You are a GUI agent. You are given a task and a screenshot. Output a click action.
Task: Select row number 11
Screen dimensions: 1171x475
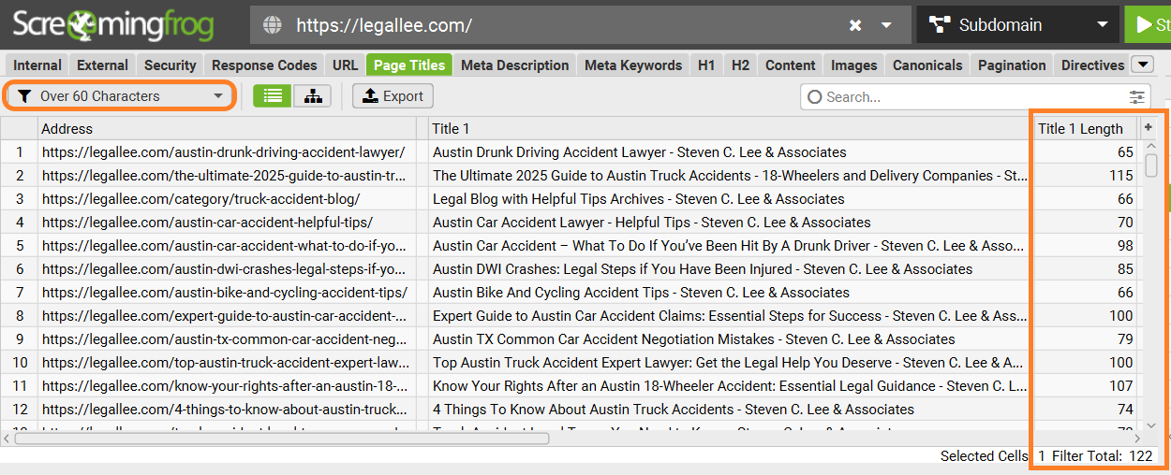point(20,385)
